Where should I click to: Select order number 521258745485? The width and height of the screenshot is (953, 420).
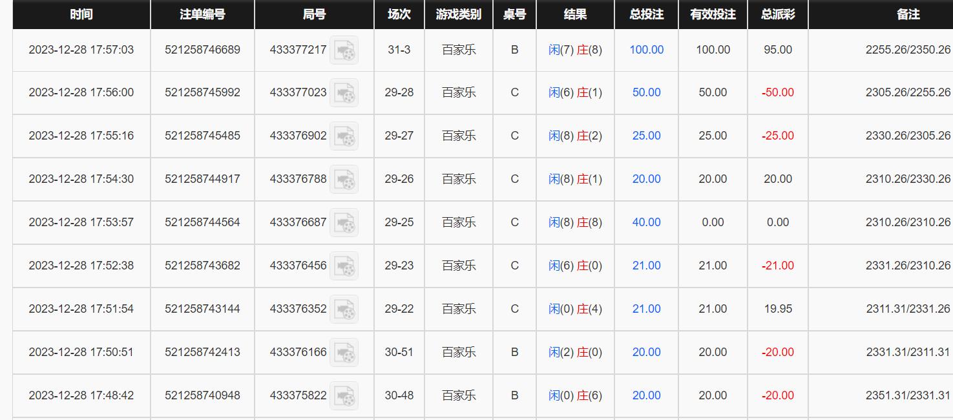coord(202,136)
